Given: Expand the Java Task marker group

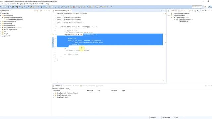Looking at the screenshot, I should coord(54,97).
